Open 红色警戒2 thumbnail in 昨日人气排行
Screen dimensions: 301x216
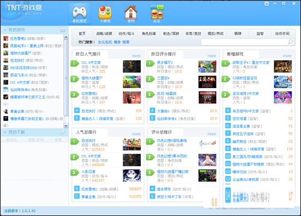132,97
